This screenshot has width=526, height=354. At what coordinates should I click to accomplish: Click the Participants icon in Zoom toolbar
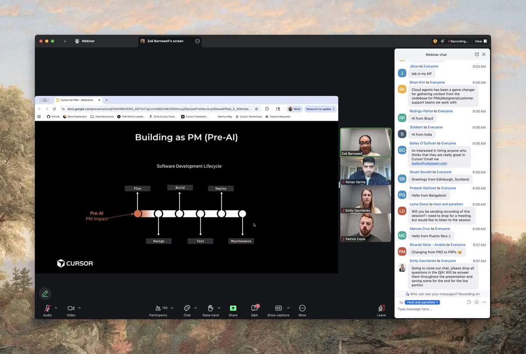click(158, 308)
